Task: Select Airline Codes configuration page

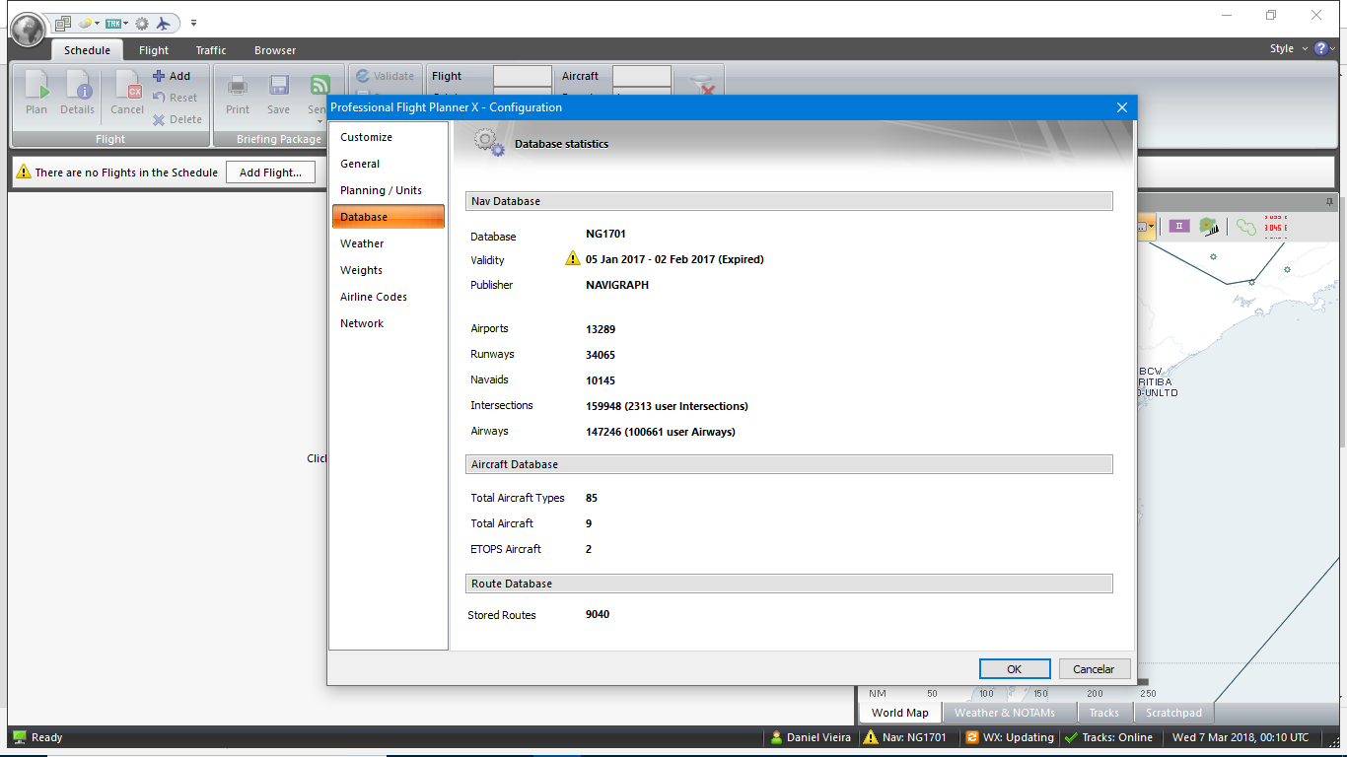Action: click(x=389, y=297)
